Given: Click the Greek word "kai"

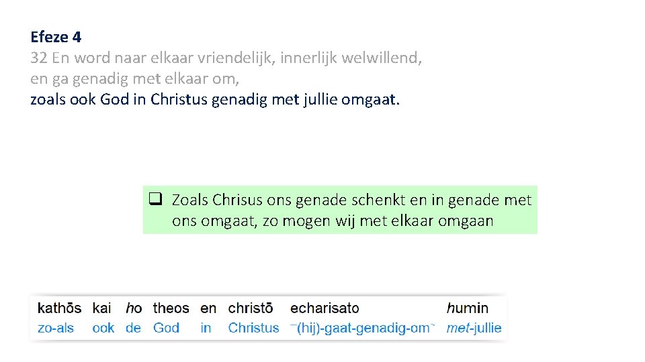Looking at the screenshot, I should [x=102, y=308].
